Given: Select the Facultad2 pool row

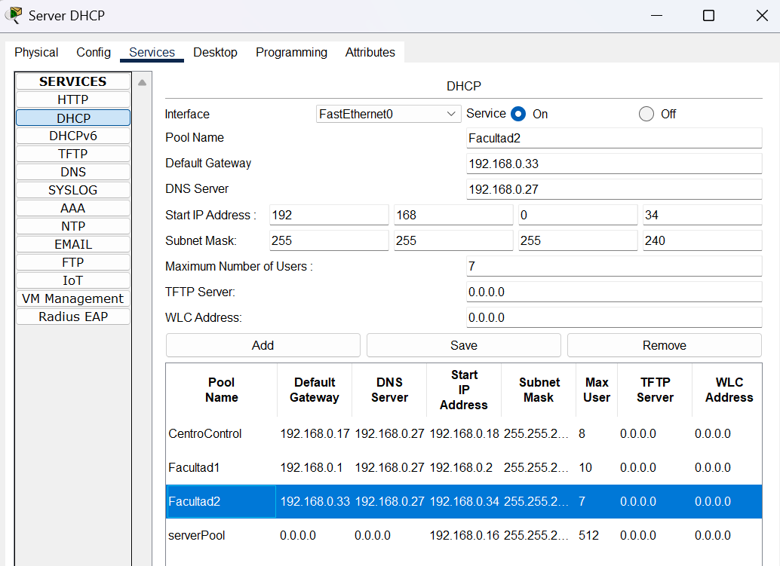Looking at the screenshot, I should tap(464, 501).
